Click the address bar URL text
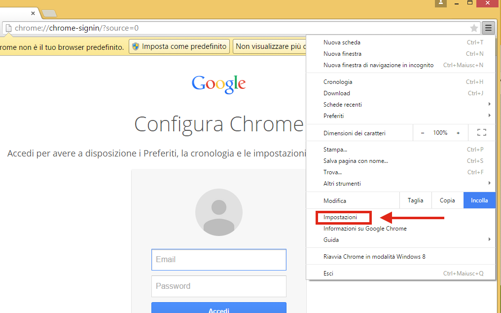This screenshot has height=313, width=501. [x=77, y=28]
